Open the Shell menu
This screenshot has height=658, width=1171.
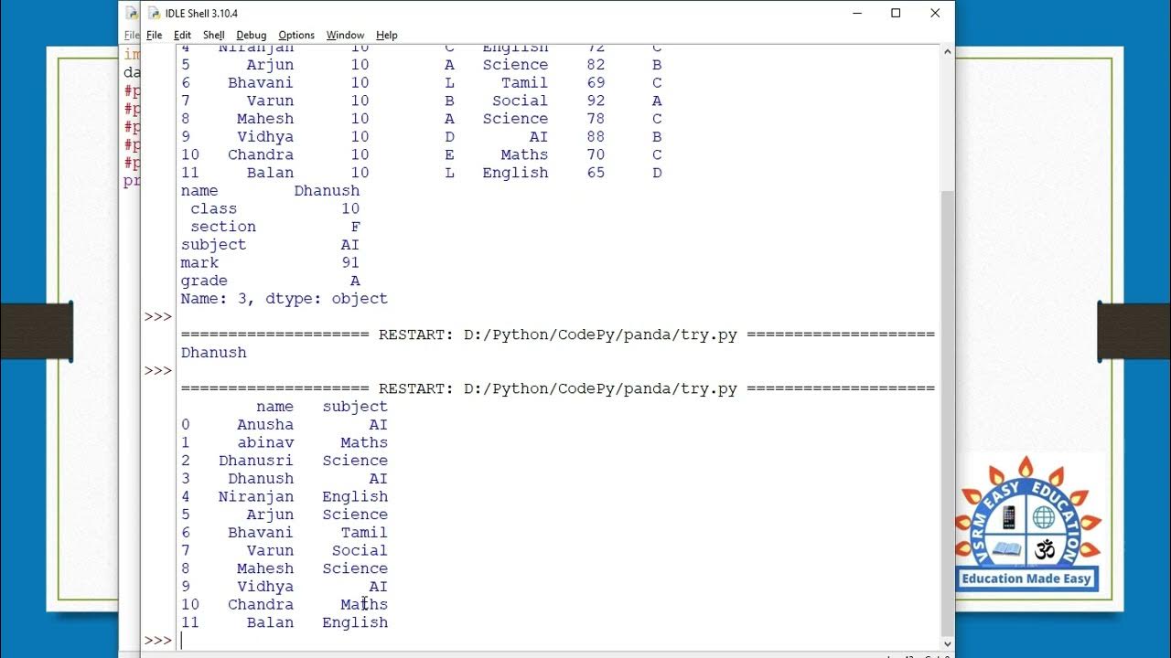213,35
